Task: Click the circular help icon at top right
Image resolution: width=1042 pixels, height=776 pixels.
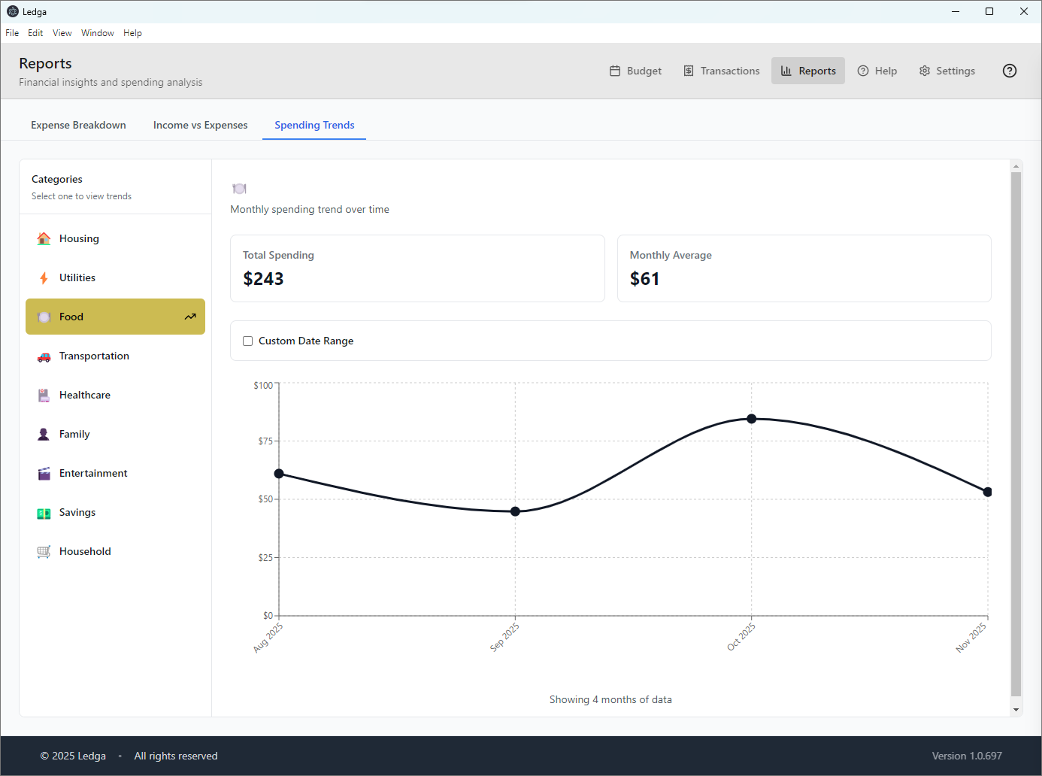Action: (1009, 70)
